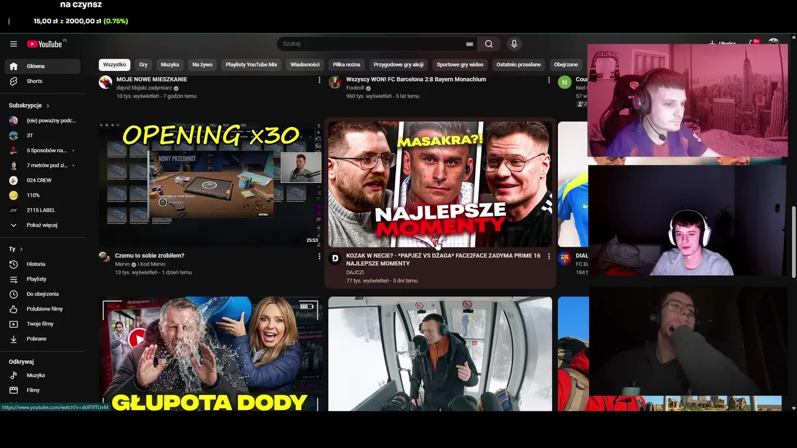Image resolution: width=797 pixels, height=448 pixels.
Task: Open KOZAK W NECIE video title link
Action: [443, 259]
